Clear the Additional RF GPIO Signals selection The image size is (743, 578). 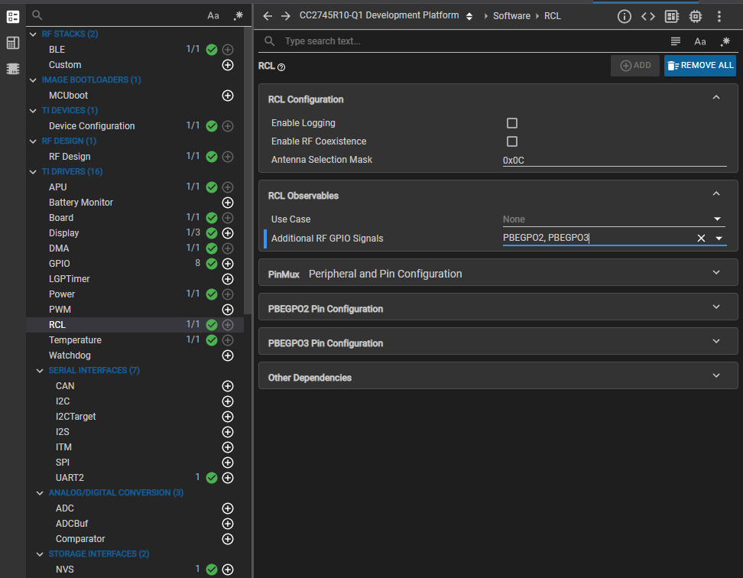coord(701,239)
